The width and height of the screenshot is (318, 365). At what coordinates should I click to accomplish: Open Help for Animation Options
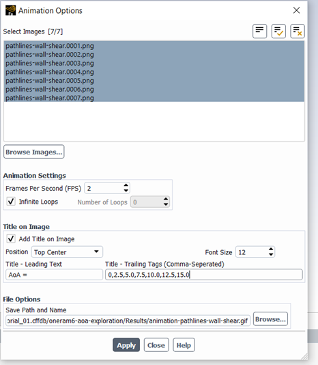point(184,344)
